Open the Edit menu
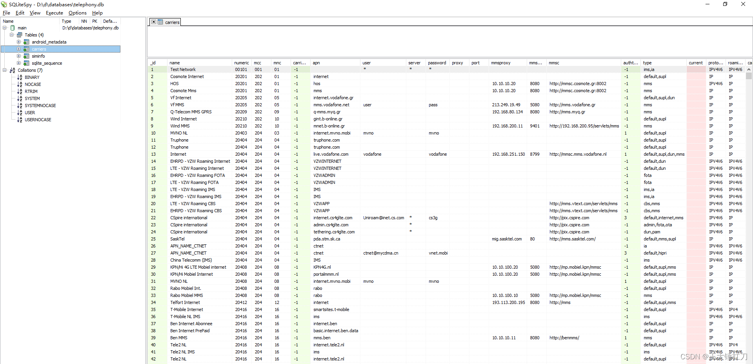The width and height of the screenshot is (753, 364). pyautogui.click(x=20, y=13)
